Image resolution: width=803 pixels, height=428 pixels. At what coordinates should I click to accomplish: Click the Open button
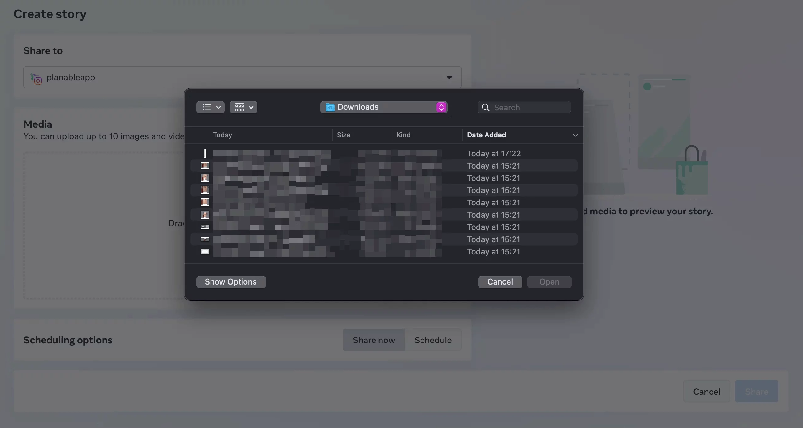pyautogui.click(x=549, y=282)
